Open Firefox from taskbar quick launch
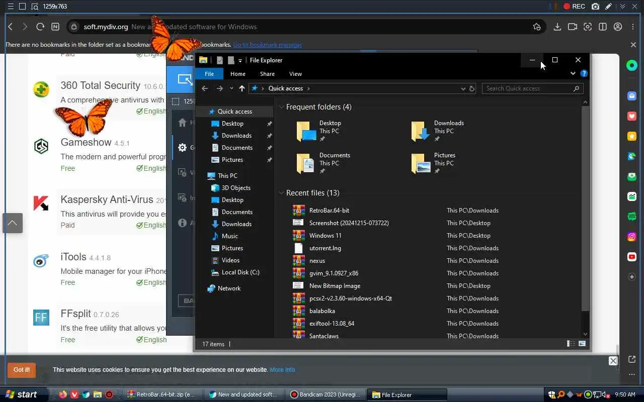The image size is (644, 402). pos(63,394)
